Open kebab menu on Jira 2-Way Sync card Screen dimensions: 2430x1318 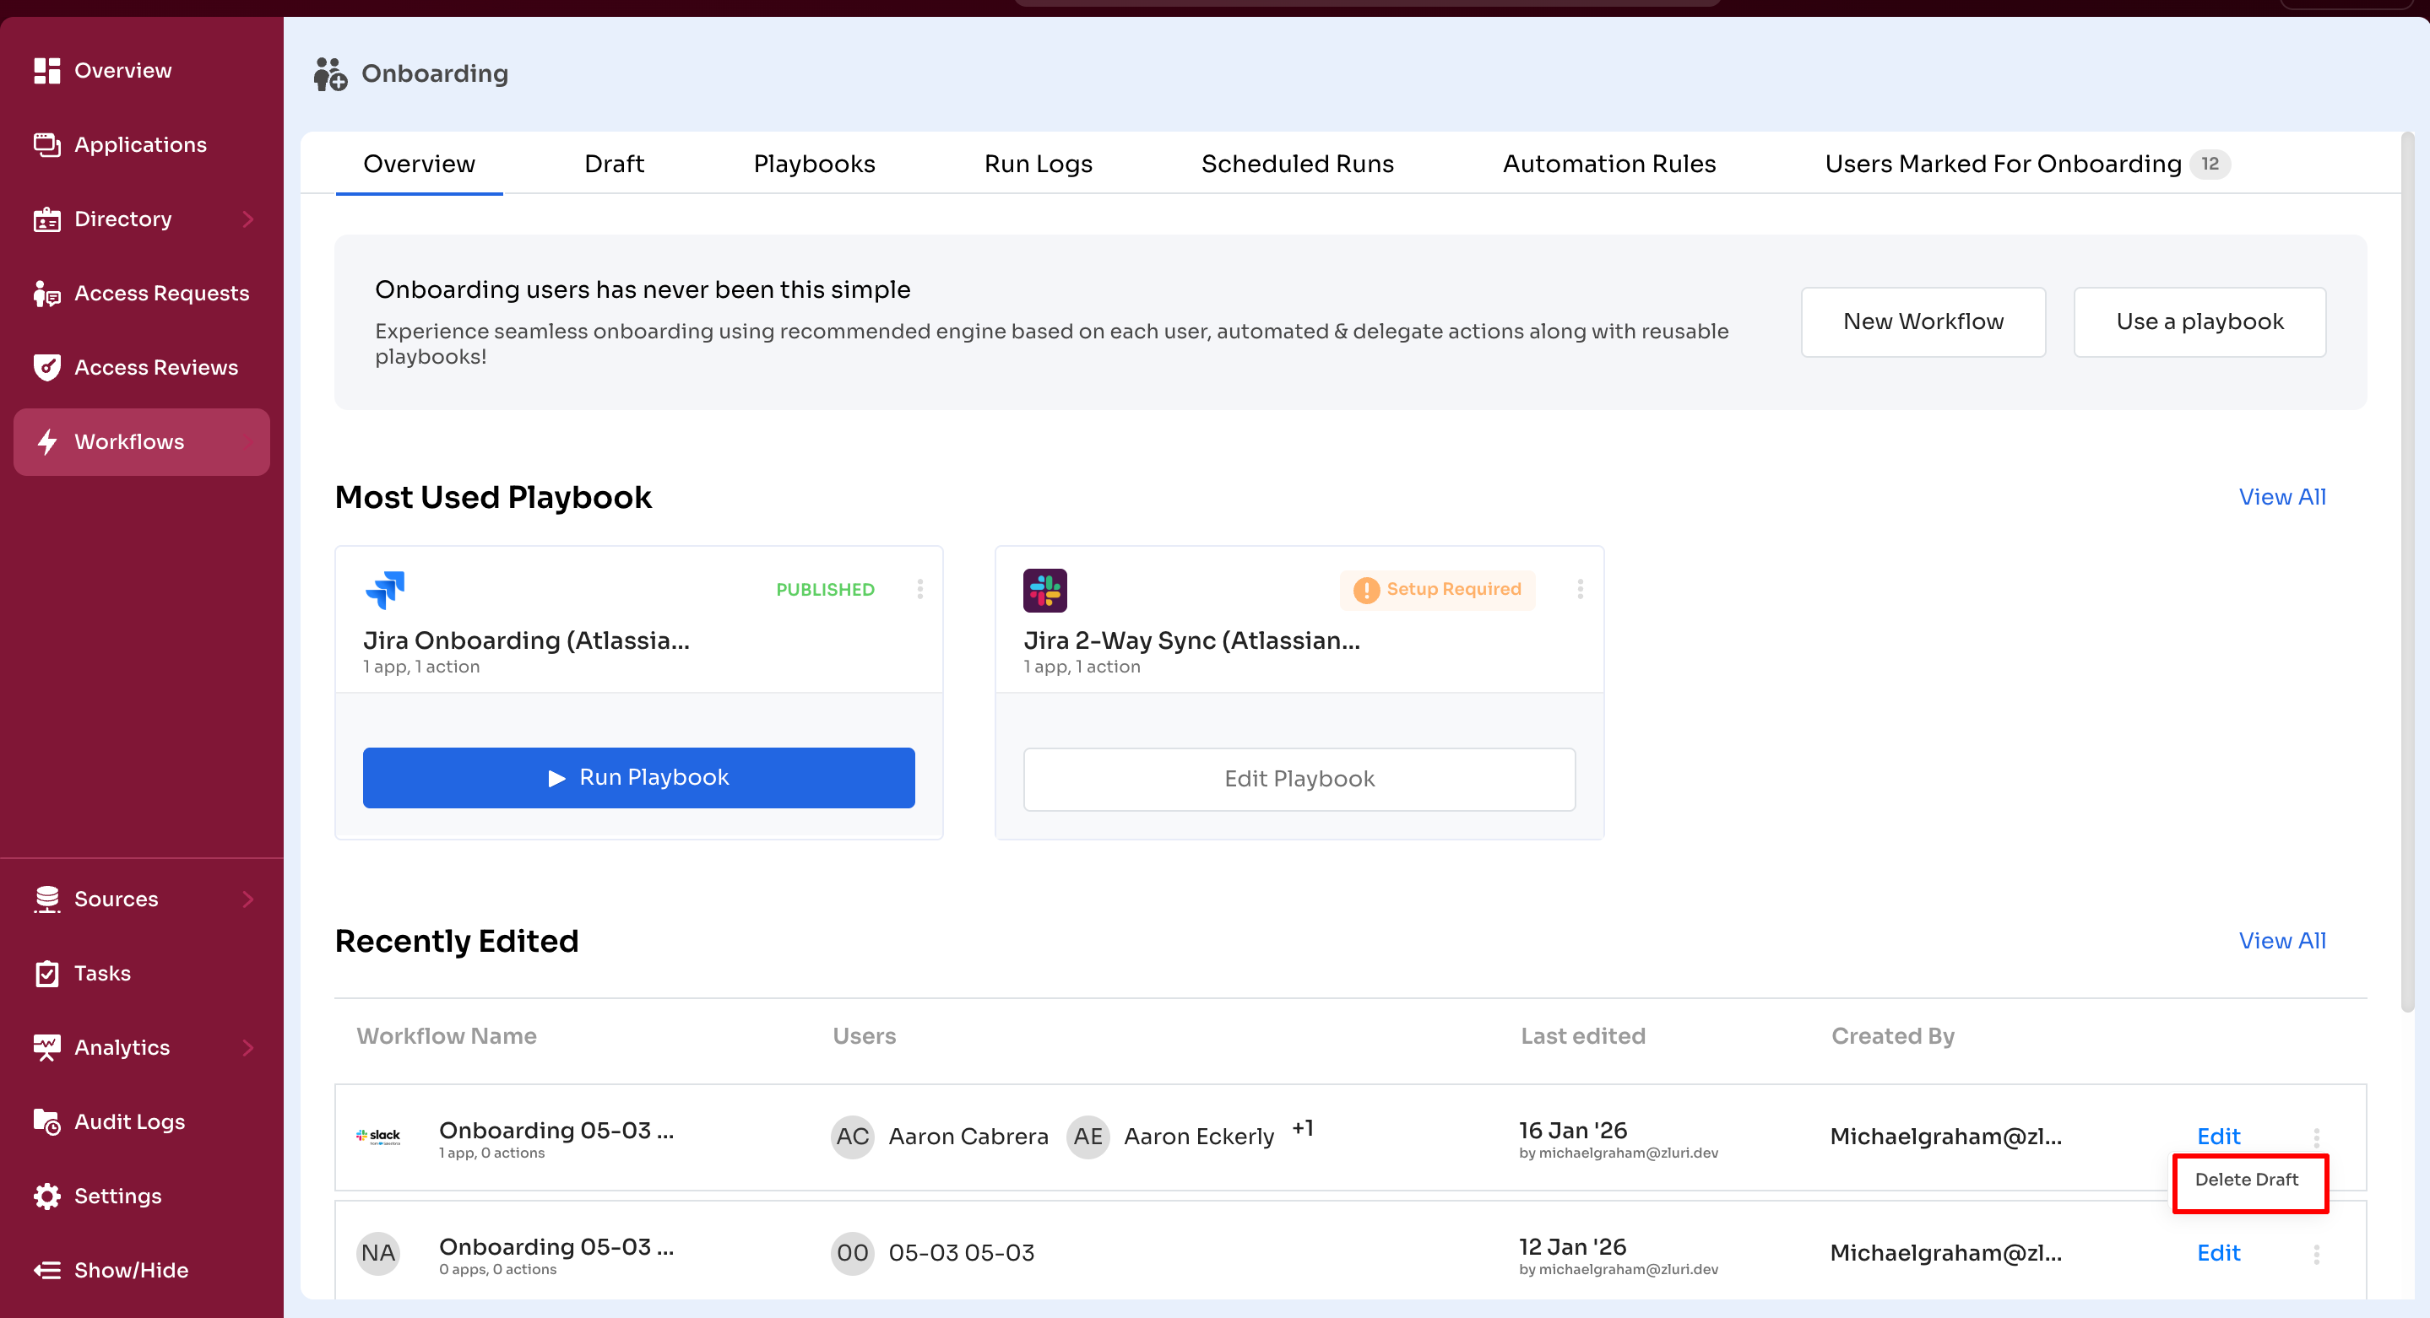1580,589
